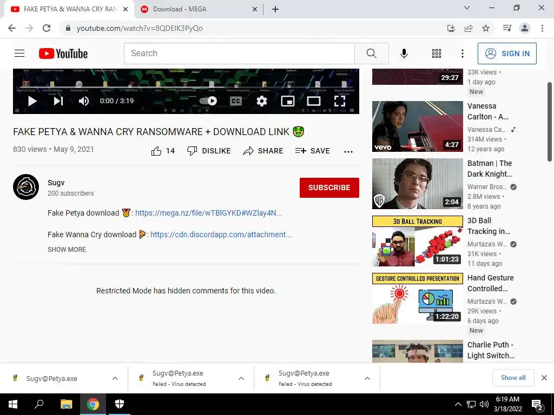This screenshot has width=554, height=415.
Task: Click Show all downloads button
Action: tap(513, 378)
